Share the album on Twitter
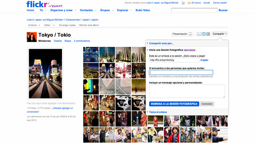Image resolution: width=255 pixels, height=143 pixels. tap(204, 34)
